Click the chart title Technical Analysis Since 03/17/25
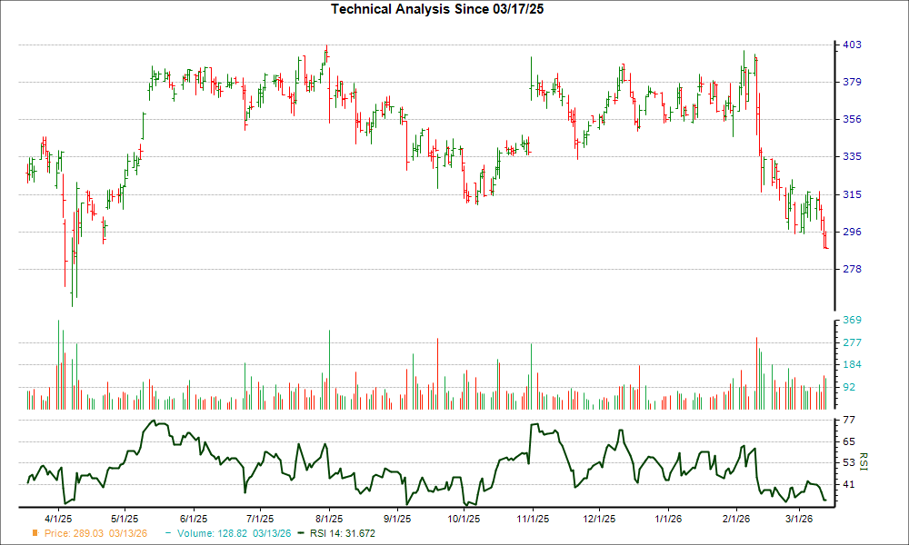The image size is (909, 545). (x=437, y=9)
